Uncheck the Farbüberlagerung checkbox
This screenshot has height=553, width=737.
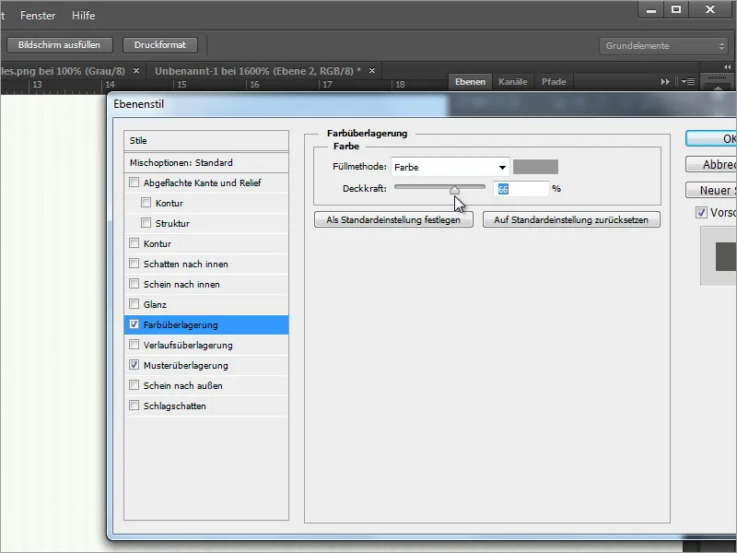(134, 324)
